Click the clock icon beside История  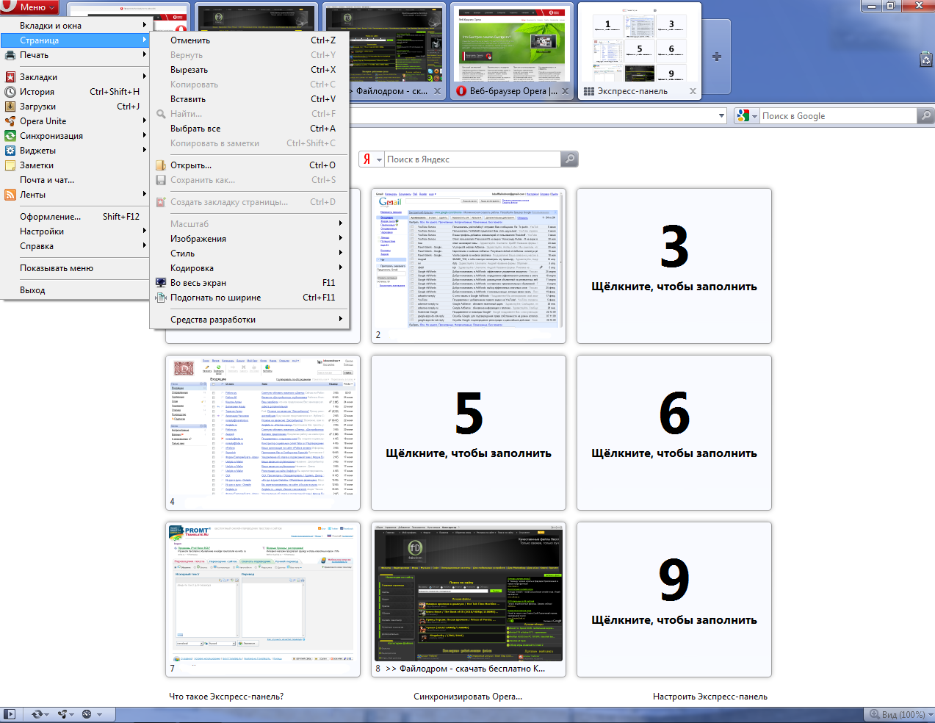click(x=10, y=92)
